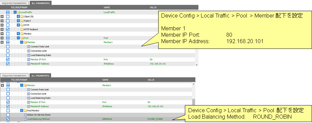Viewport: 312px width, 123px height.
Task: Click far-left plus icon on lower panel Member row
Action: click(x=3, y=85)
